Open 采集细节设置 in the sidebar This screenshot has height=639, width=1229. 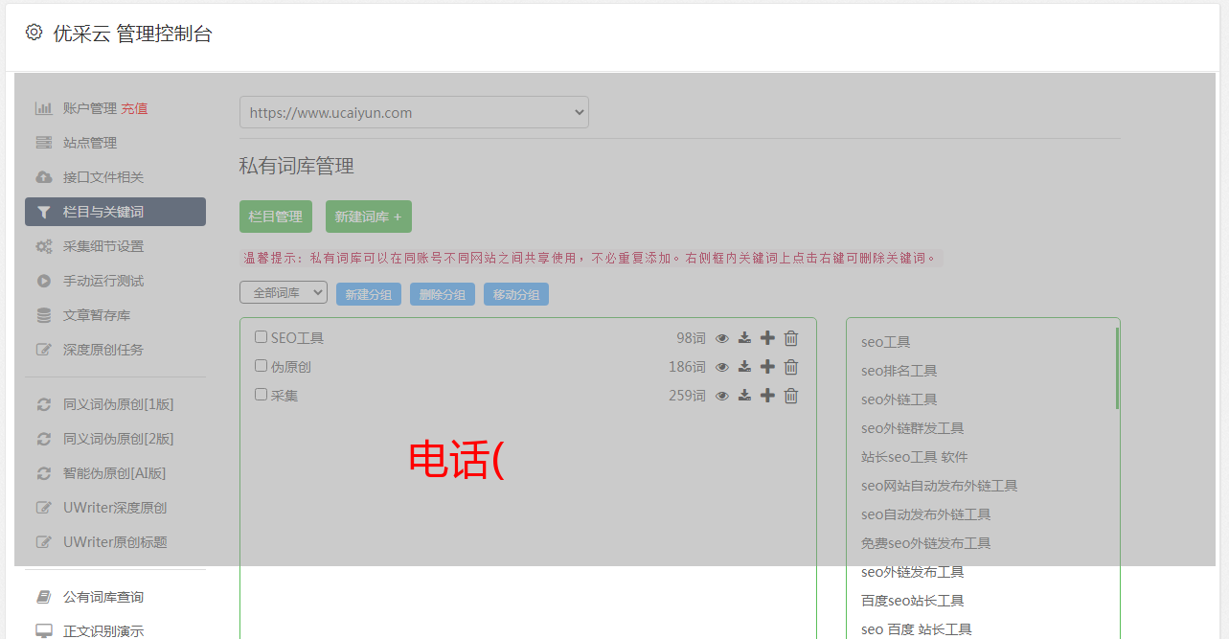103,246
